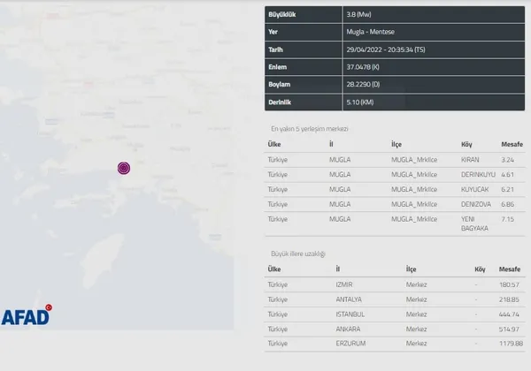This screenshot has height=371, width=531.
Task: Click the Yer row label
Action: [x=273, y=32]
